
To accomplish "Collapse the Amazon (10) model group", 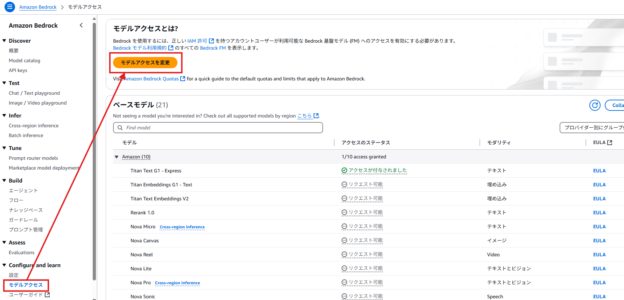I will pyautogui.click(x=117, y=157).
